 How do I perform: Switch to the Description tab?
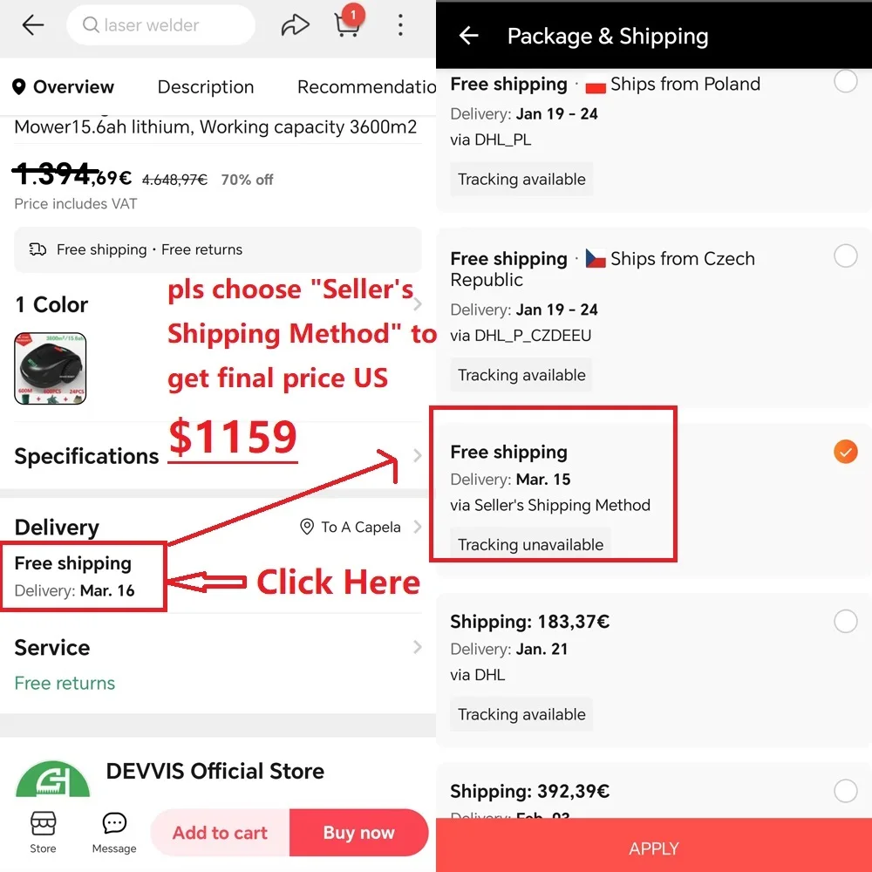coord(206,86)
